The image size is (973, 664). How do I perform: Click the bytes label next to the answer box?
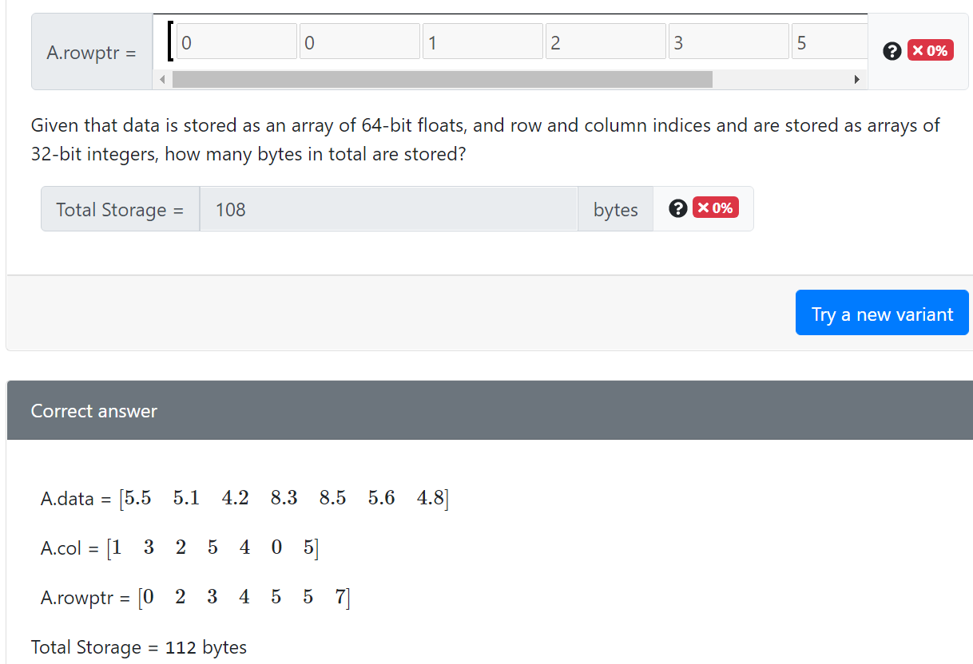(615, 209)
